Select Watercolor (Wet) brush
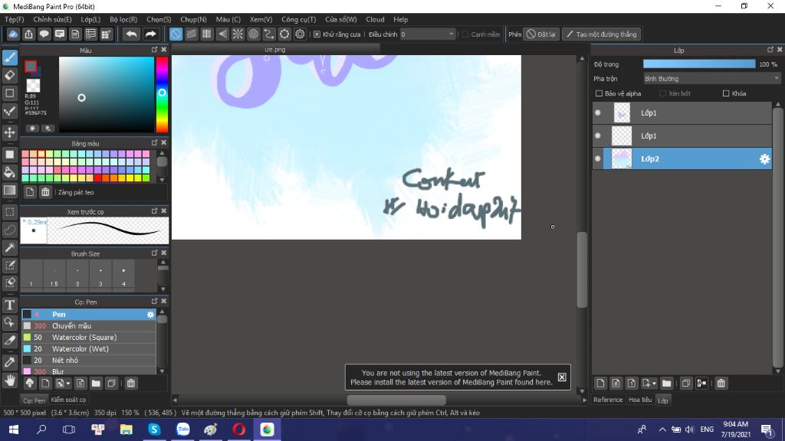785x441 pixels. (x=89, y=349)
